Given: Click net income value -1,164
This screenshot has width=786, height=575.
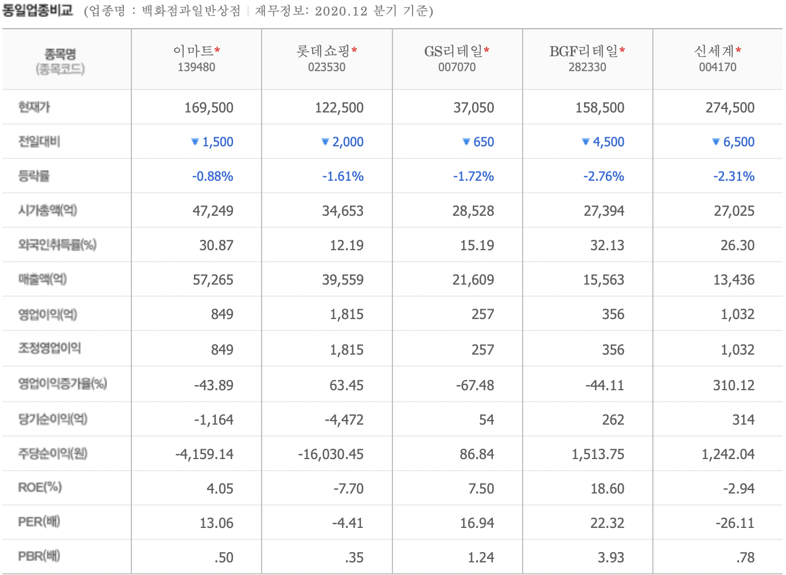Looking at the screenshot, I should (213, 420).
